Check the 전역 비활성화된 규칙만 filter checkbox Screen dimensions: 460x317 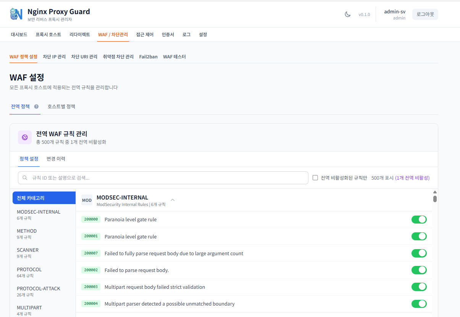(315, 177)
